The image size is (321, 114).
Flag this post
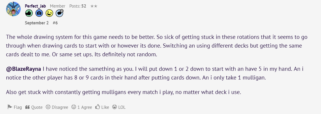pos(15,107)
